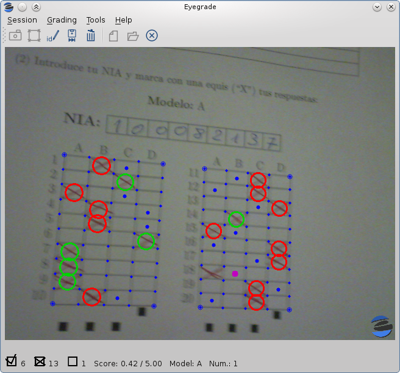Open the Session menu
400x373 pixels.
pyautogui.click(x=22, y=20)
